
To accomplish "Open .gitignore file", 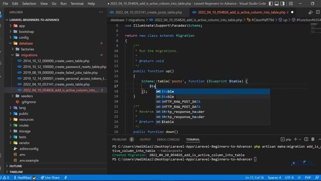I will coord(28,102).
